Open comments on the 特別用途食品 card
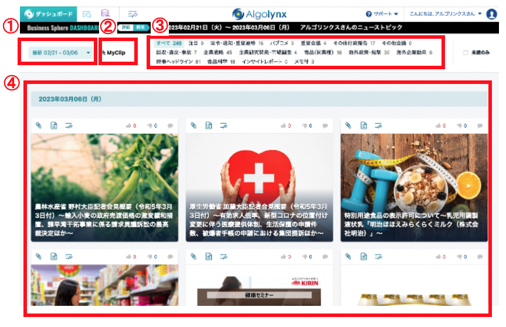 [480, 126]
